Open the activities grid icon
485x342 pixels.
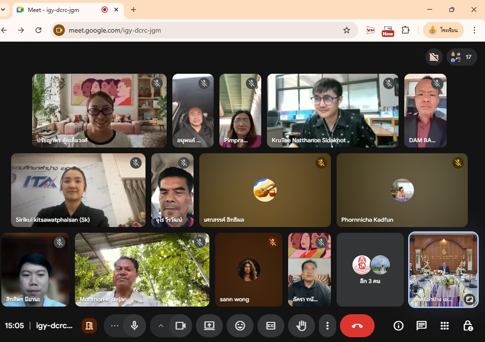445,326
